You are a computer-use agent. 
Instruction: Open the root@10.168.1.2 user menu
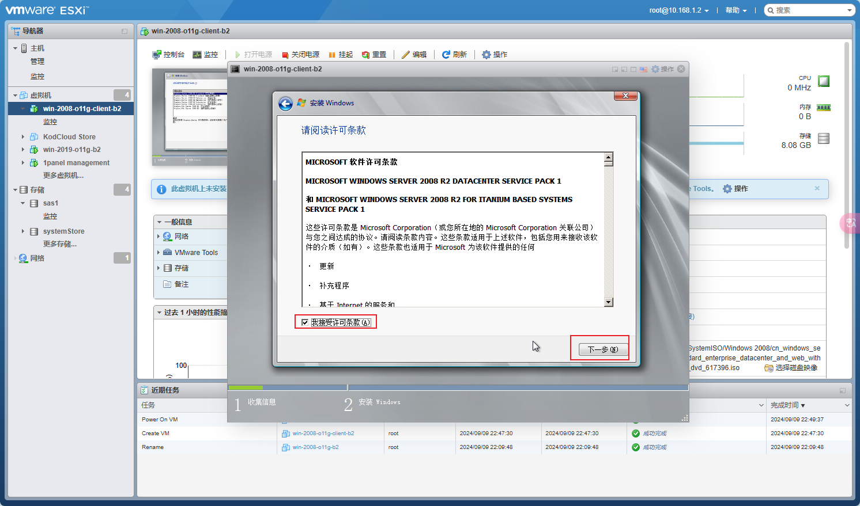point(679,10)
